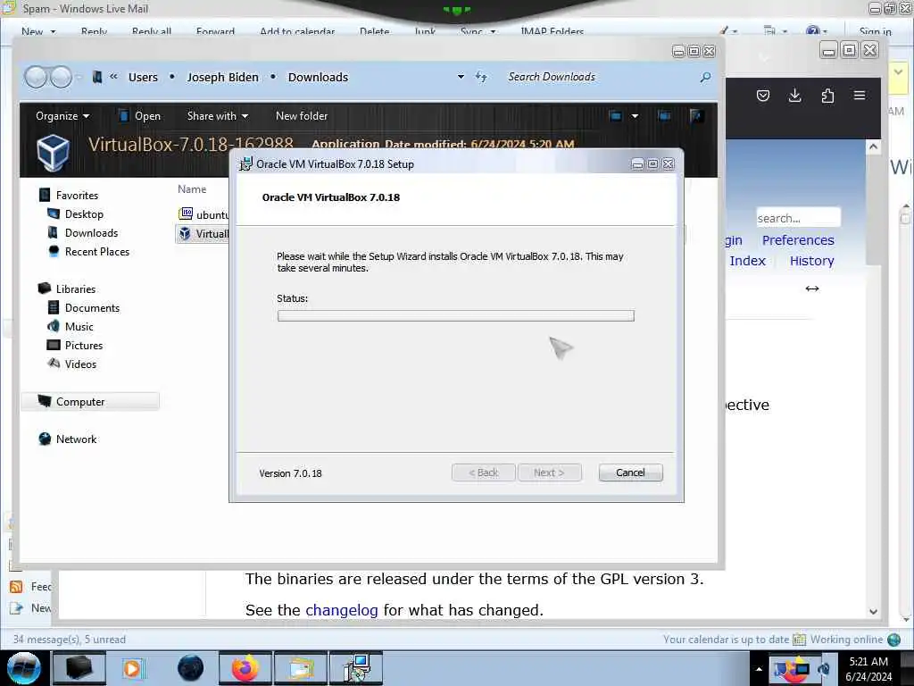
Task: Open the address bar history dropdown arrow
Action: point(461,77)
